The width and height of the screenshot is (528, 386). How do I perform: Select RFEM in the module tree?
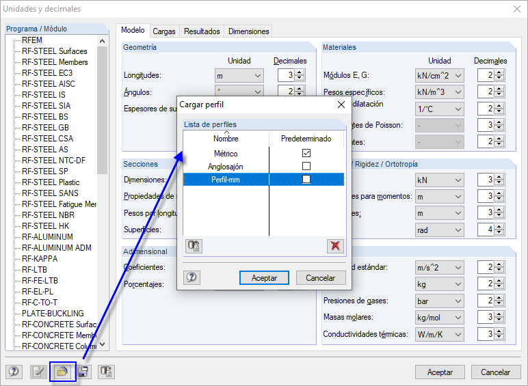pos(32,40)
